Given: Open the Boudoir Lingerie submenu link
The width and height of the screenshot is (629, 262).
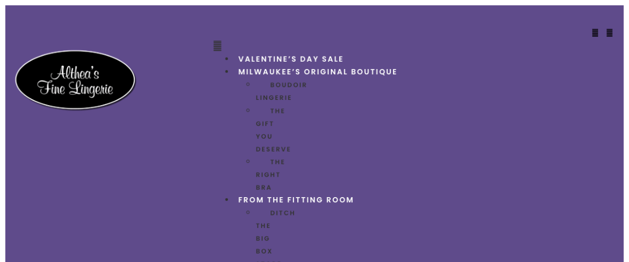Looking at the screenshot, I should tap(288, 85).
